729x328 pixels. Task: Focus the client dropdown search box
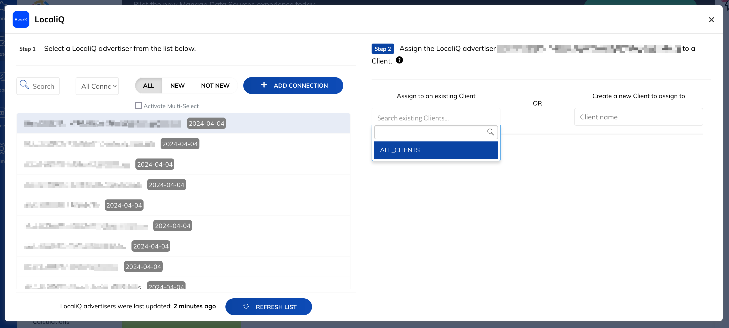coord(436,132)
